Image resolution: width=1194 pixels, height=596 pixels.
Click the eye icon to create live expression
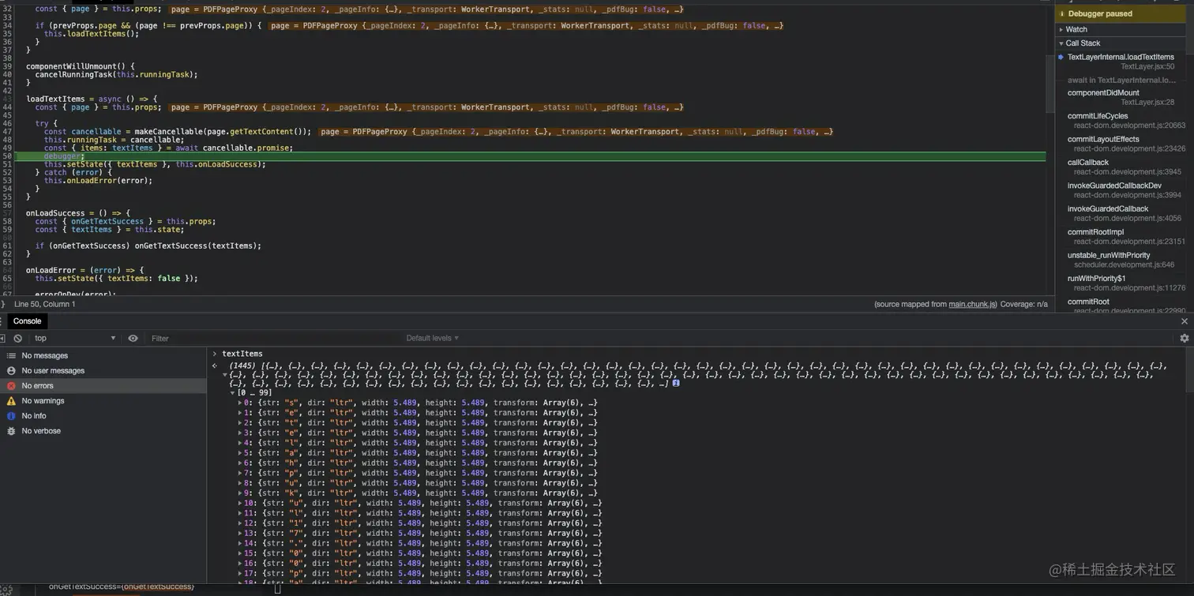[x=133, y=339]
